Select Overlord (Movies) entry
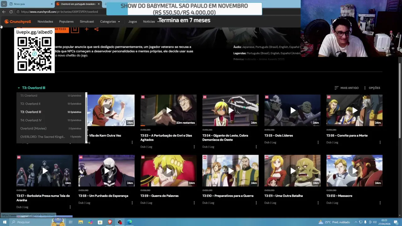402x226 pixels. [51, 128]
